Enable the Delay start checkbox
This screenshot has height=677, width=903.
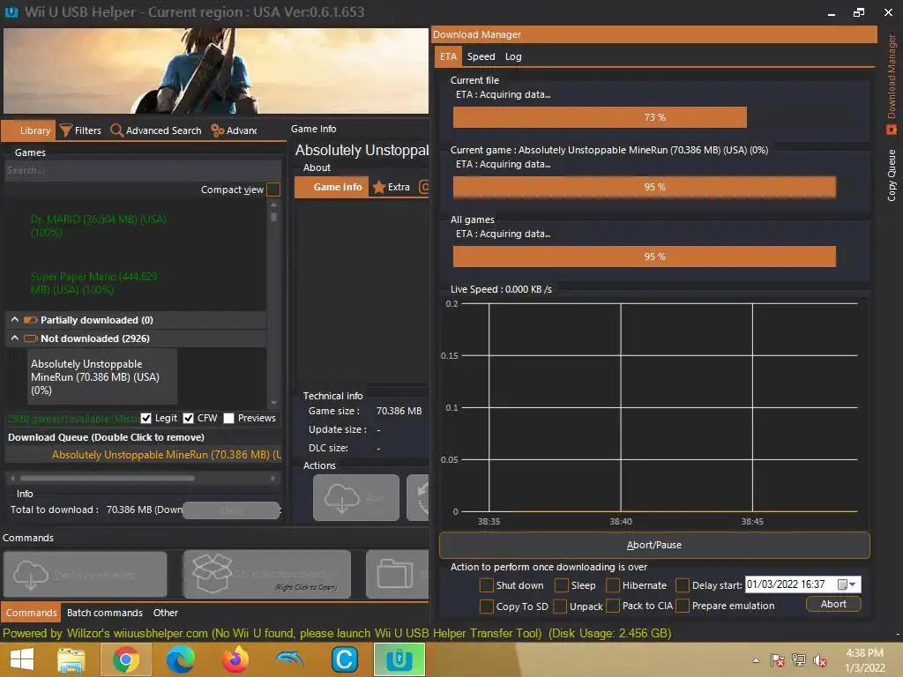coord(683,585)
